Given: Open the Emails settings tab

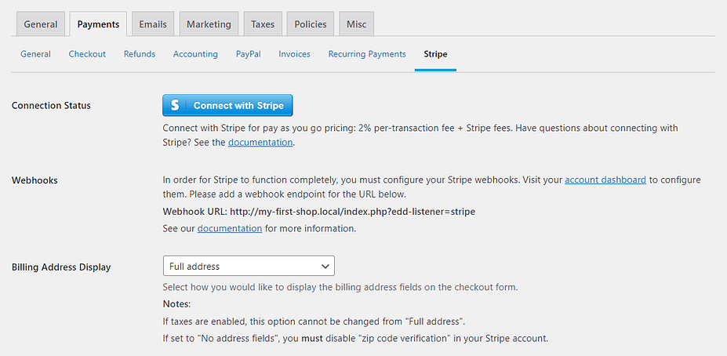Looking at the screenshot, I should (x=153, y=24).
